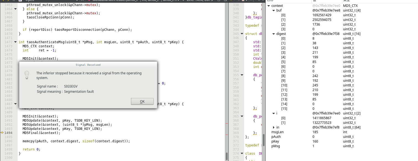Click 'Signal name : SIGSEGV' text
The height and width of the screenshot is (161, 418).
(x=57, y=86)
